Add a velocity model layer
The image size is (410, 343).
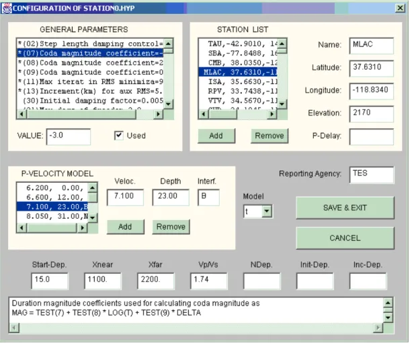click(x=125, y=227)
